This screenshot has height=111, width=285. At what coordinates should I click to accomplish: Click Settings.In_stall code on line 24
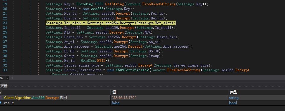(x=111, y=28)
